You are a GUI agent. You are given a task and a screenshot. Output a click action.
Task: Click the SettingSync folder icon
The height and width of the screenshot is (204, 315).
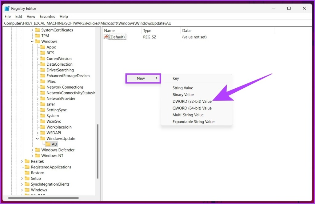pos(42,110)
